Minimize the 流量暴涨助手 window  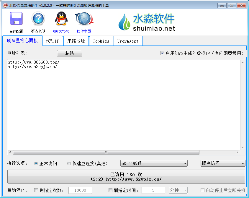coord(222,6)
